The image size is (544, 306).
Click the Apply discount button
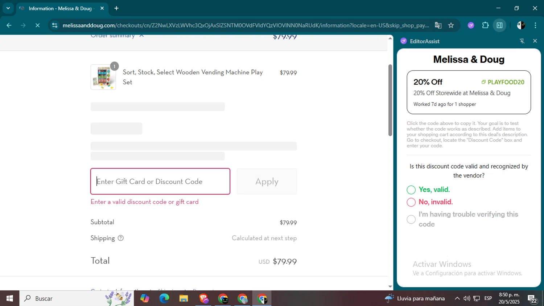point(267,181)
